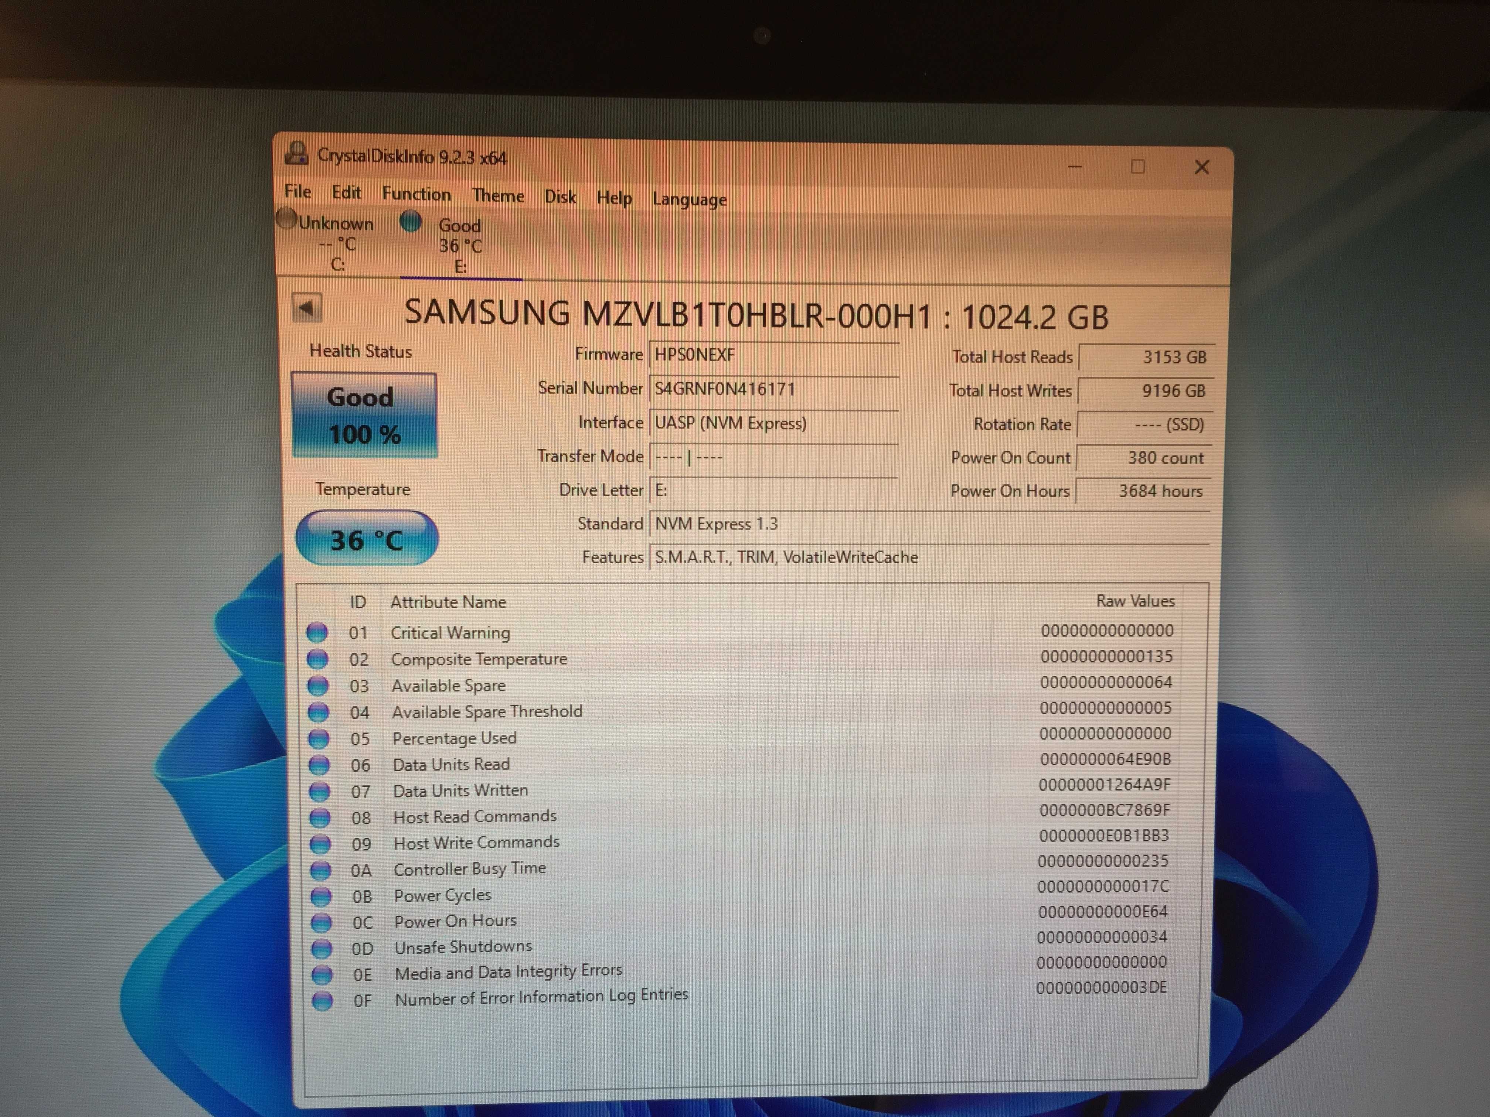Image resolution: width=1490 pixels, height=1117 pixels.
Task: Click the status orb for Host Read Commands
Action: (x=319, y=817)
